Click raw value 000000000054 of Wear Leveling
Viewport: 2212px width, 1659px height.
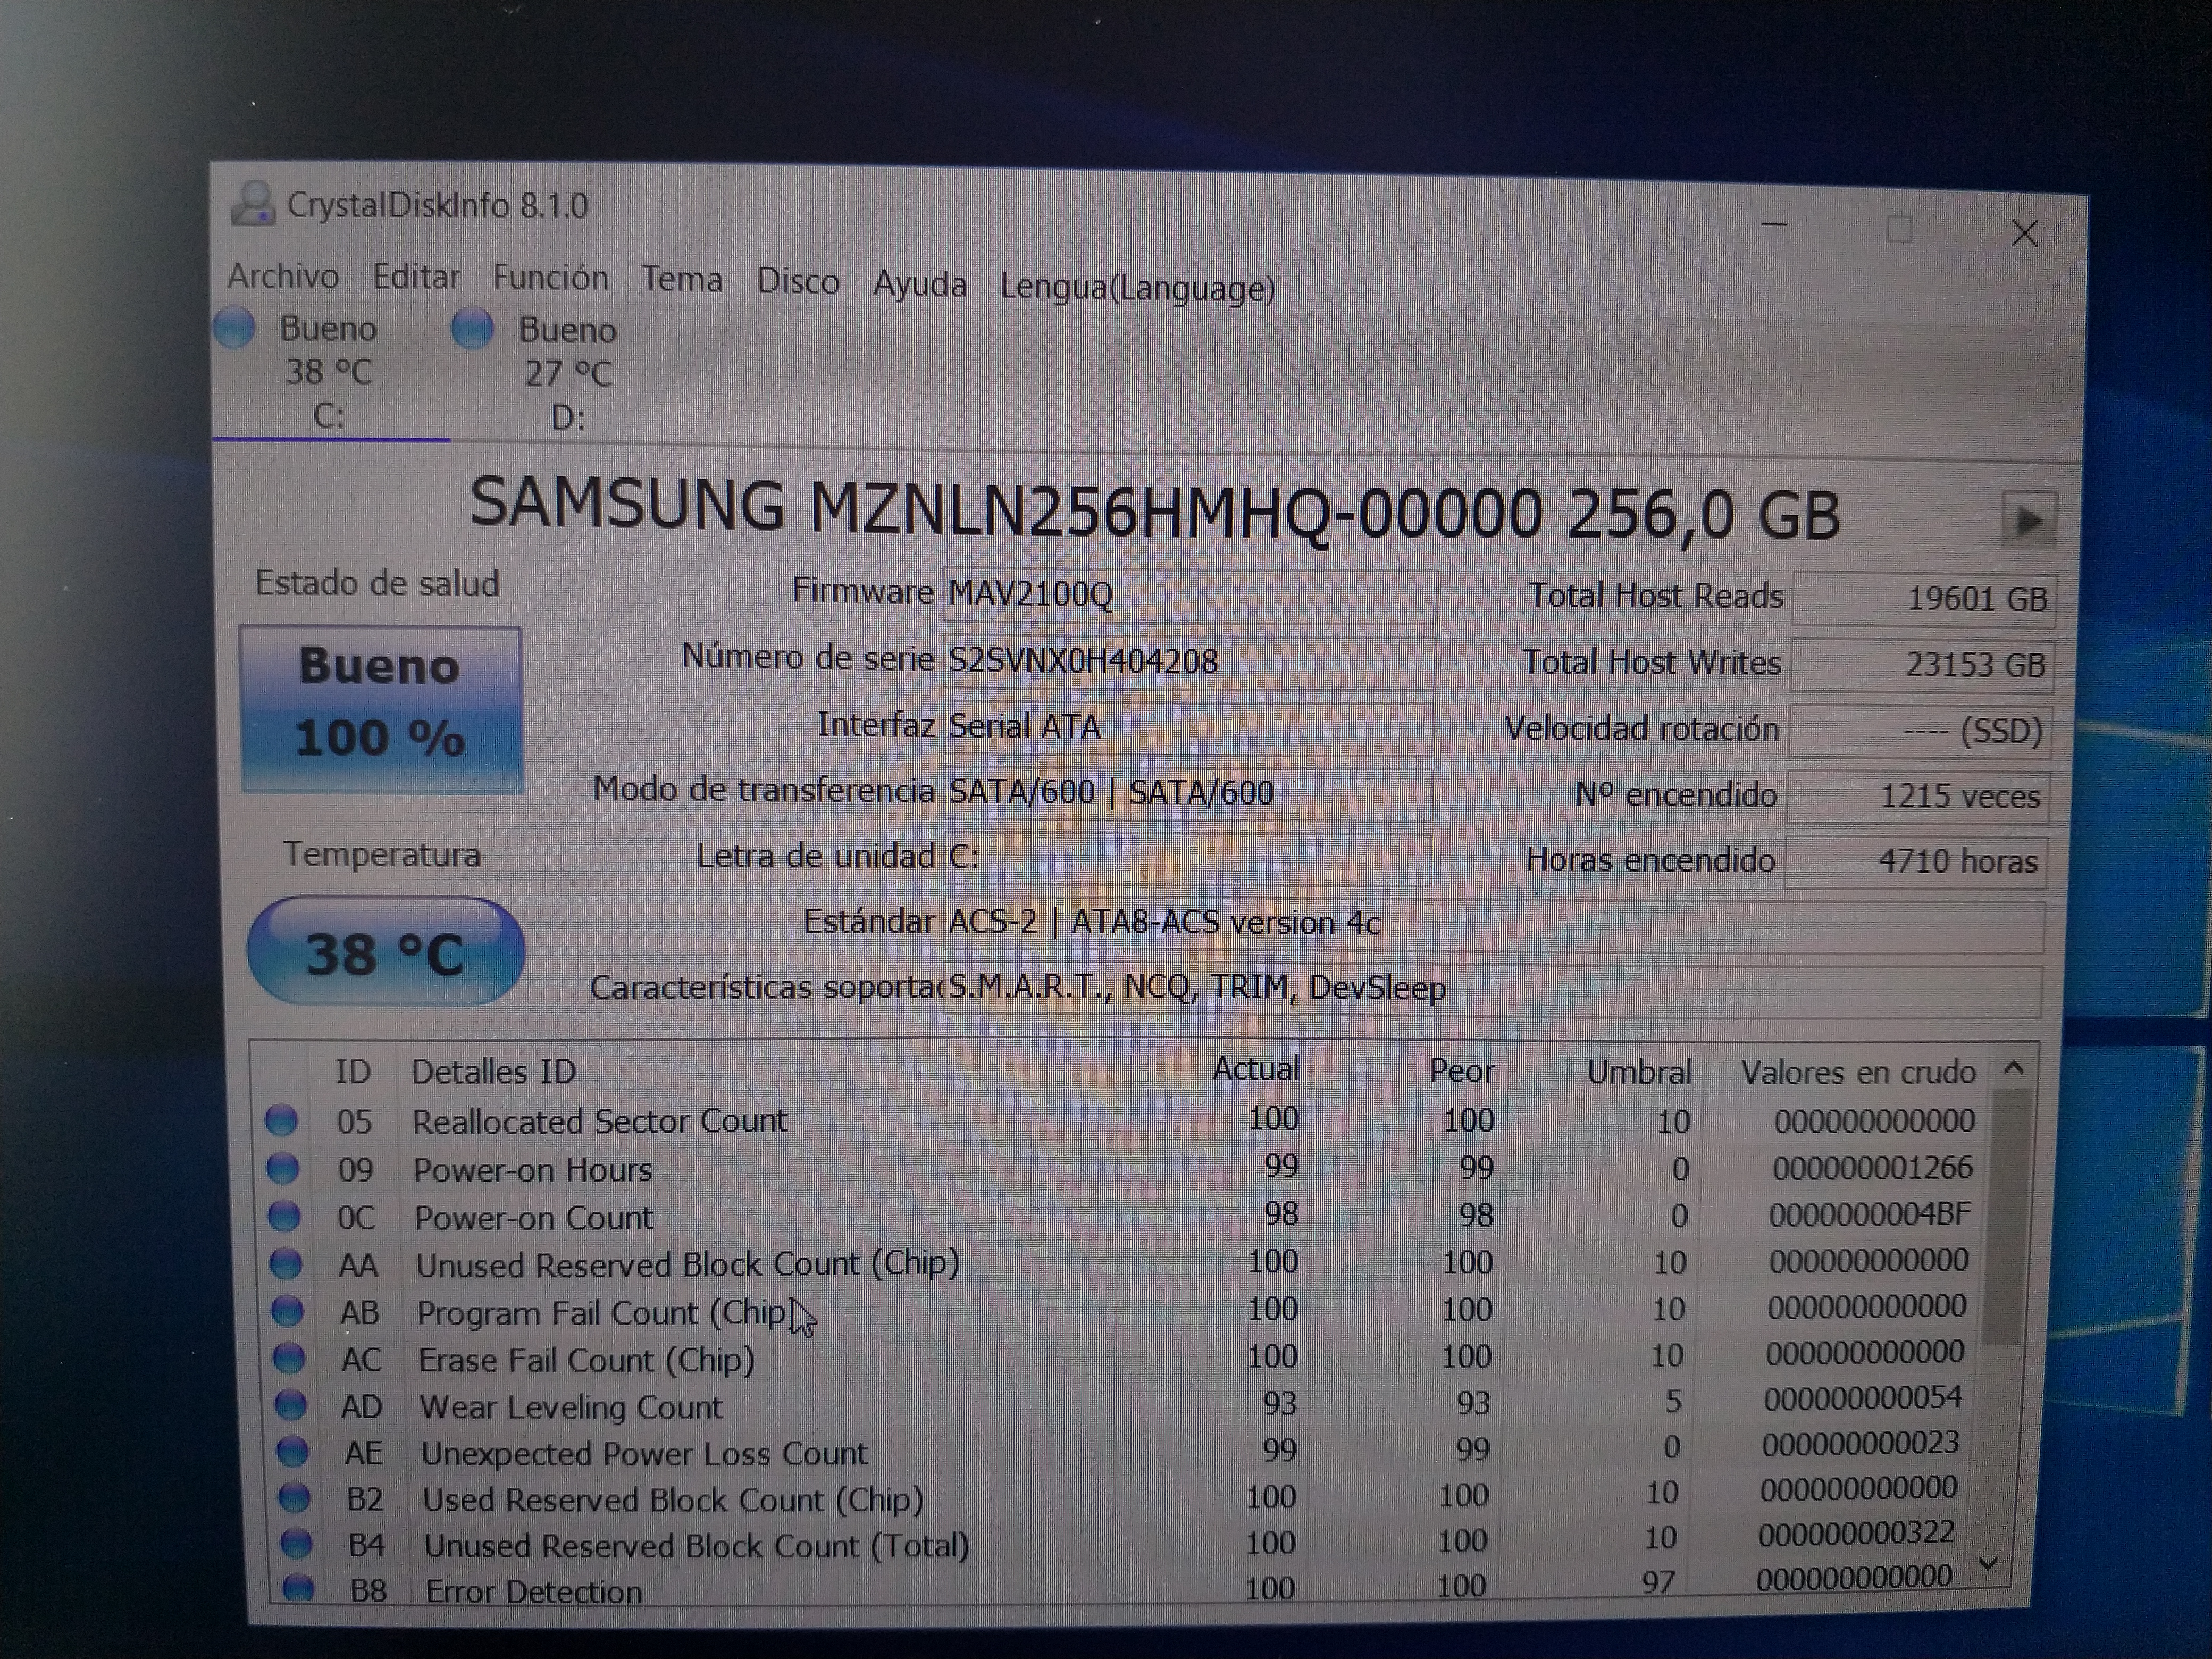point(1863,1398)
